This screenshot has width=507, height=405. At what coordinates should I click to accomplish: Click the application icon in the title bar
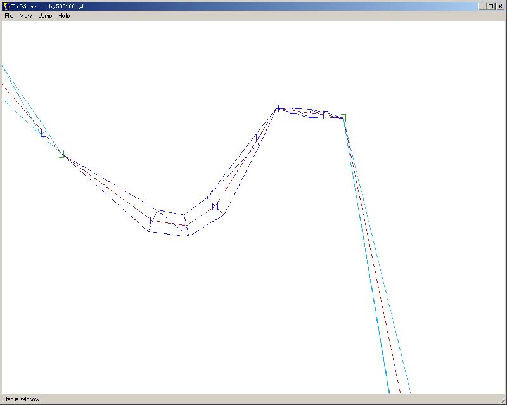tap(6, 6)
